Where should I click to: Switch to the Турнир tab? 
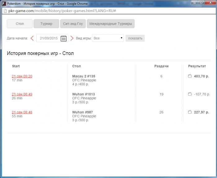(46, 24)
